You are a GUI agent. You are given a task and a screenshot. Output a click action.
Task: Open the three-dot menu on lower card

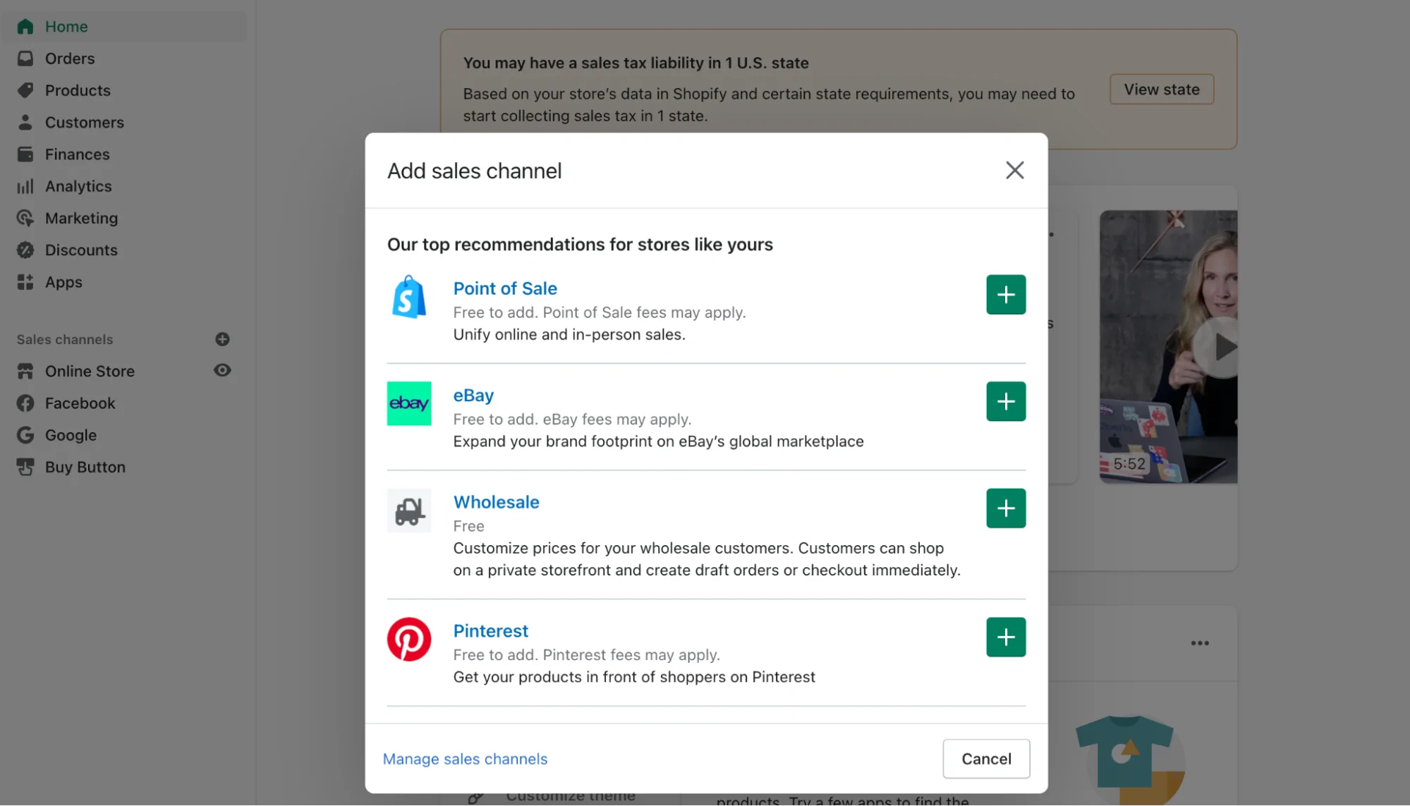click(x=1199, y=643)
